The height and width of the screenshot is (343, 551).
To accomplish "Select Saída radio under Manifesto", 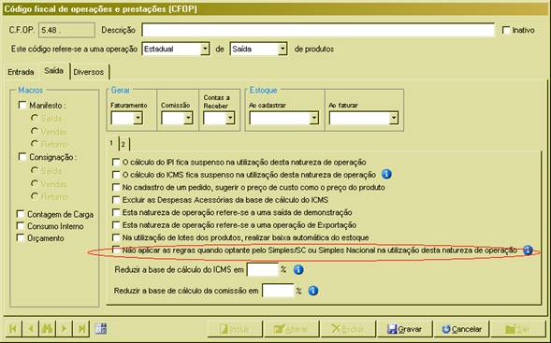I will coord(35,118).
